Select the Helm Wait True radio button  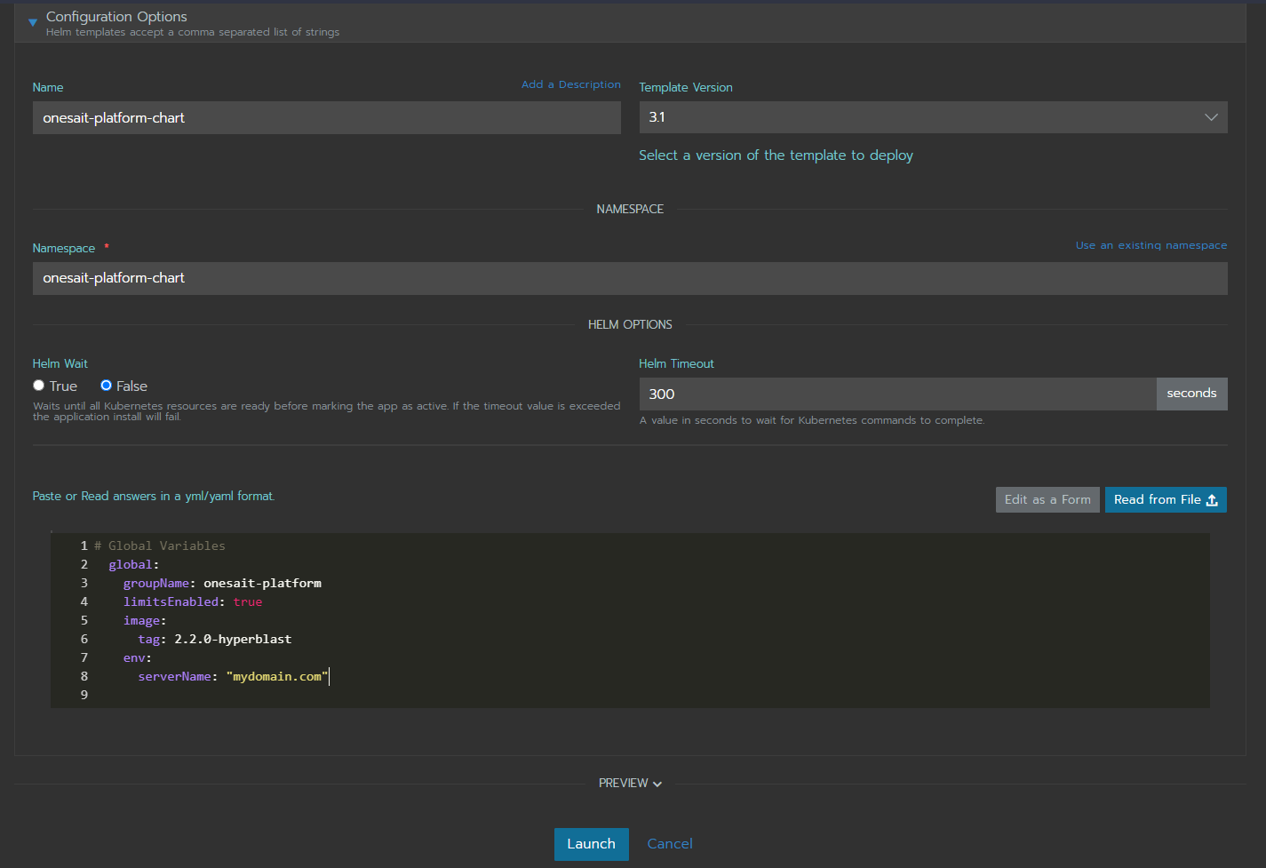[39, 386]
